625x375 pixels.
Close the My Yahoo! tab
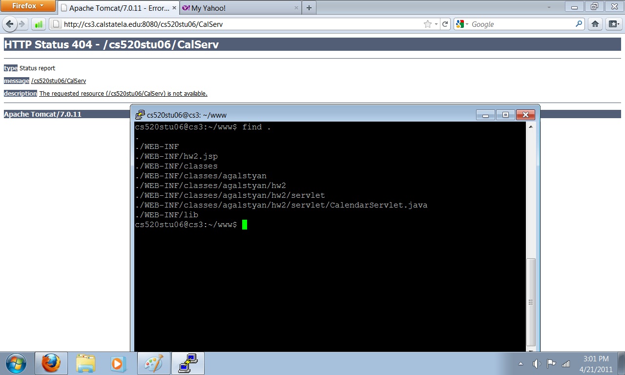point(296,8)
